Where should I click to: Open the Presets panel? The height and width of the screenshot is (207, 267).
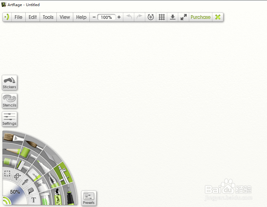pos(89,198)
